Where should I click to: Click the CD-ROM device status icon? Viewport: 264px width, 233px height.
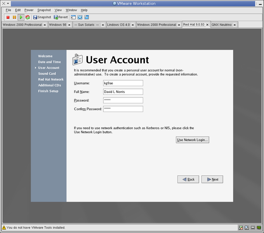click(247, 228)
